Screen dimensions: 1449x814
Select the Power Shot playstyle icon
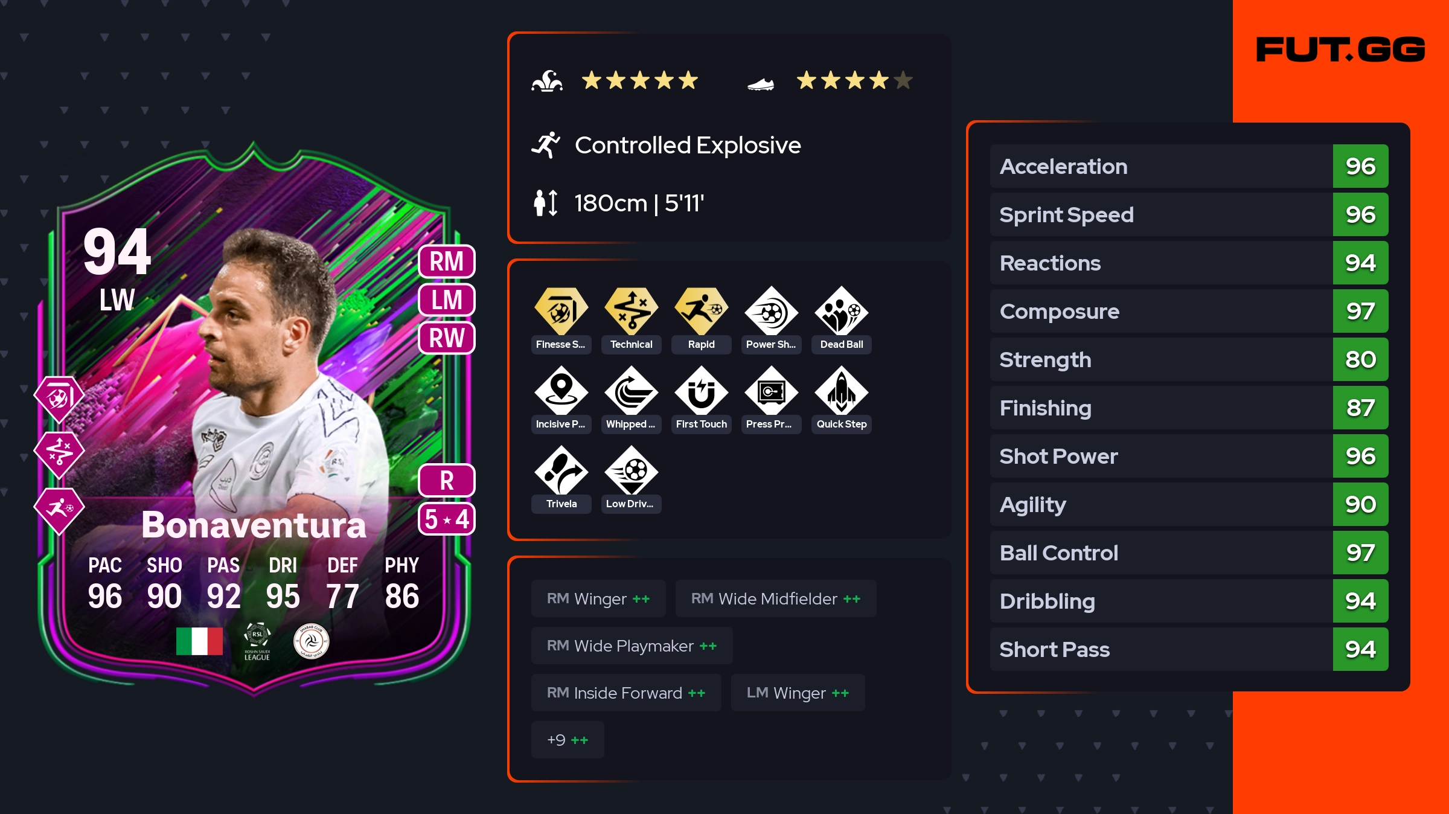point(772,312)
